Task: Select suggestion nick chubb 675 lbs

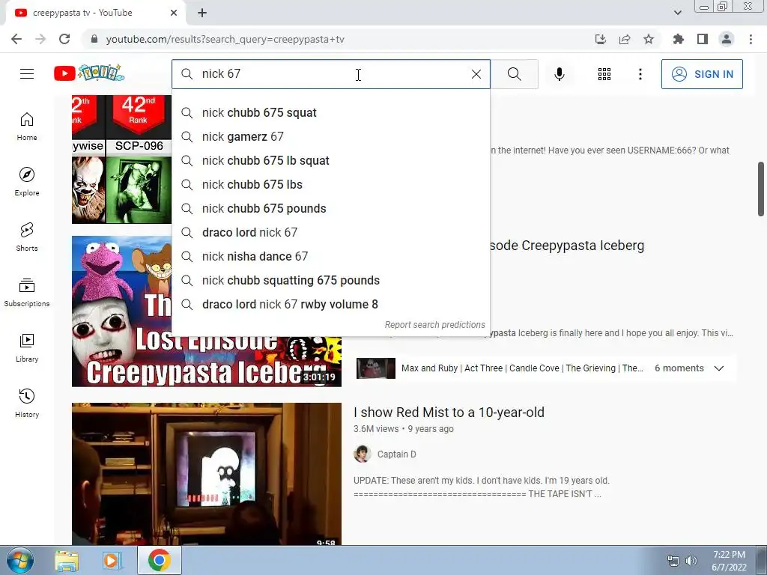Action: coord(331,184)
